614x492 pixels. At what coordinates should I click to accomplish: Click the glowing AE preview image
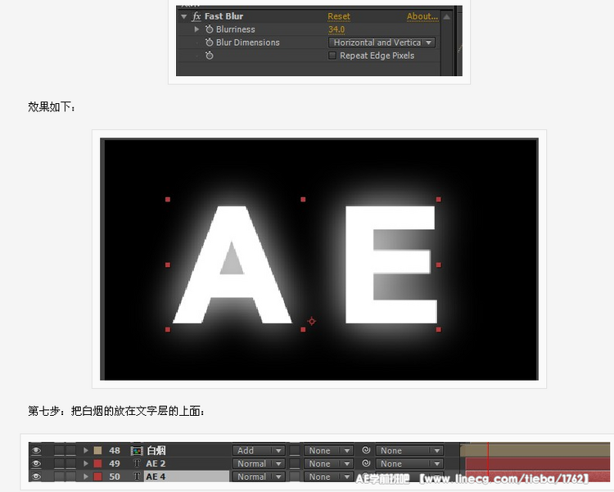click(x=319, y=260)
